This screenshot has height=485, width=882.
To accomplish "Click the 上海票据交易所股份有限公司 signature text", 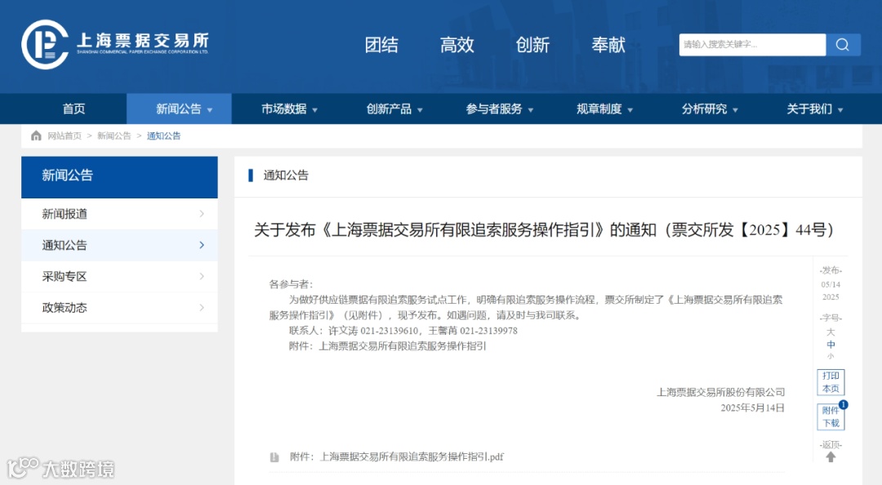I will pos(720,392).
